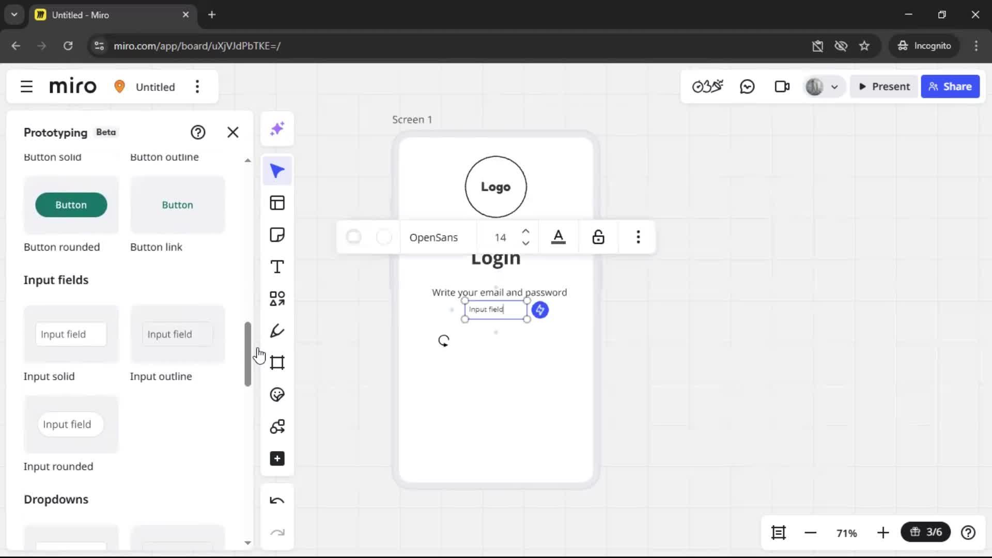992x558 pixels.
Task: Start a video call
Action: click(x=782, y=87)
